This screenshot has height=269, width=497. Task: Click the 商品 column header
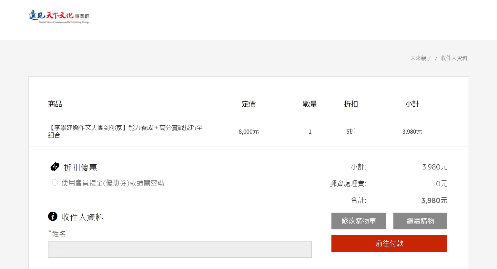pos(55,104)
